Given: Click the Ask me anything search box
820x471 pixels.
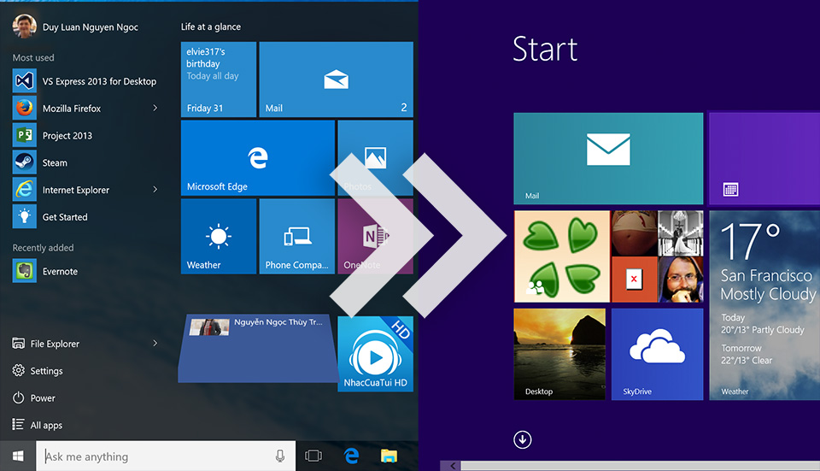Looking at the screenshot, I should (166, 456).
